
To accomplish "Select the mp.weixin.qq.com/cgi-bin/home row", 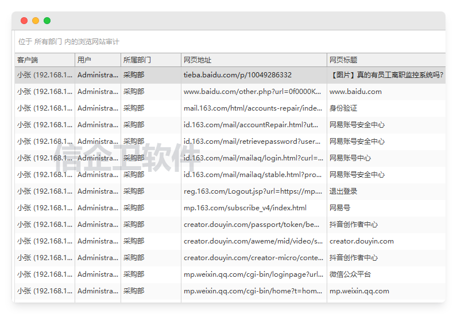I will (x=253, y=291).
